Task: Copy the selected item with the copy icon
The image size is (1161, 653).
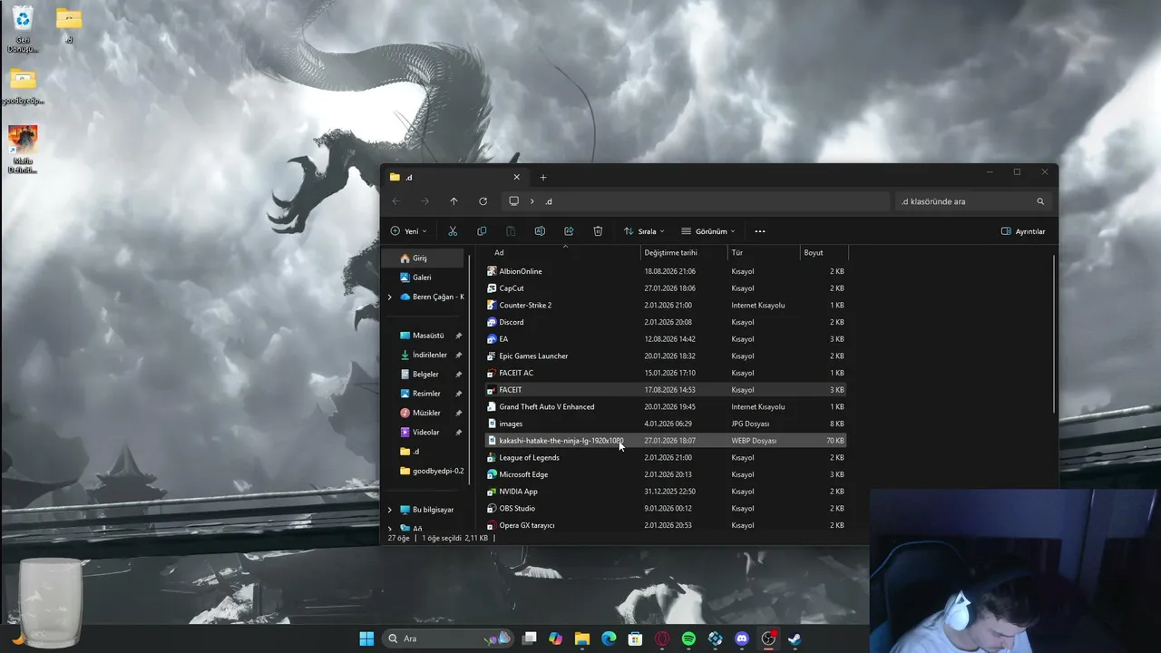Action: click(482, 231)
